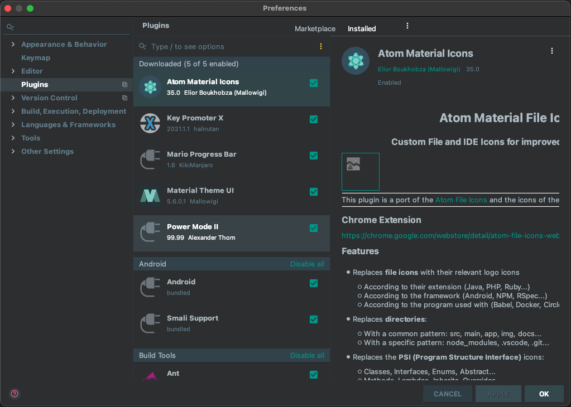The height and width of the screenshot is (407, 571).
Task: Click the copy-settings icon beside Plugins
Action: tap(124, 85)
